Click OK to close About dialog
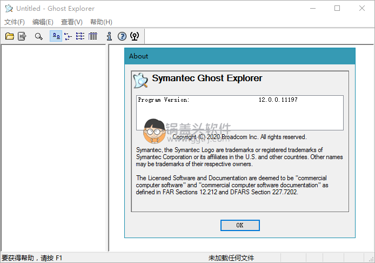 240,225
